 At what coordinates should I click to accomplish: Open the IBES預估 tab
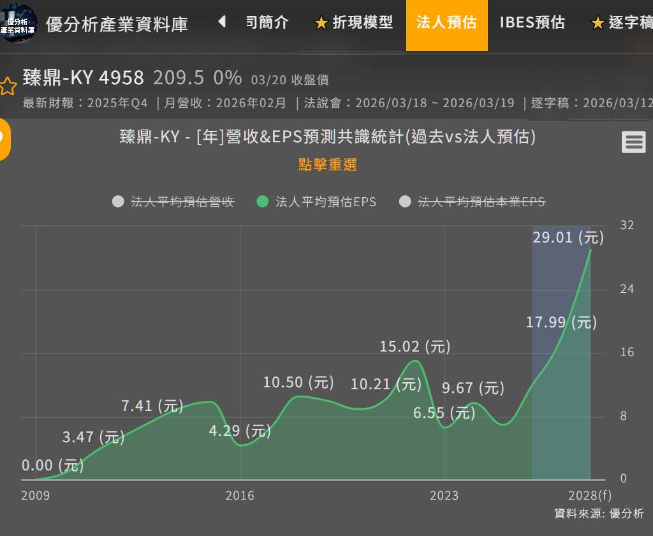coord(532,24)
